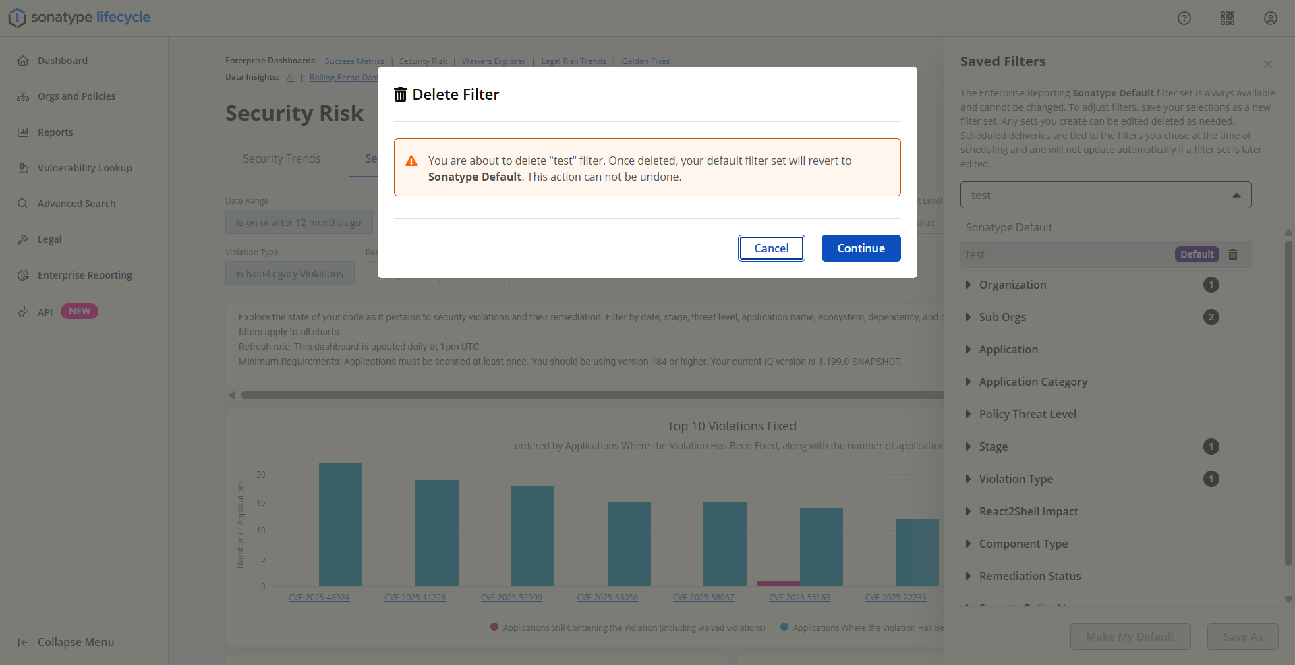Close the Saved Filters panel
Viewport: 1295px width, 665px height.
pos(1268,64)
